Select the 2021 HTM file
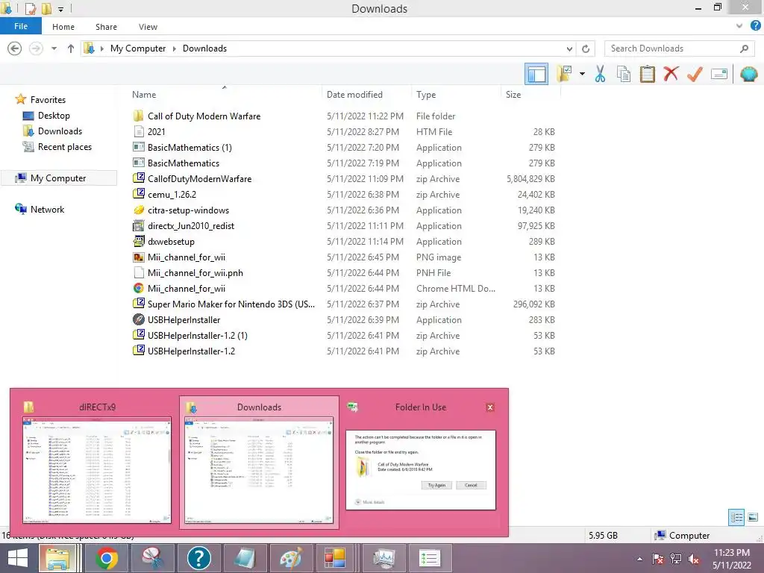The width and height of the screenshot is (764, 573). tap(156, 131)
